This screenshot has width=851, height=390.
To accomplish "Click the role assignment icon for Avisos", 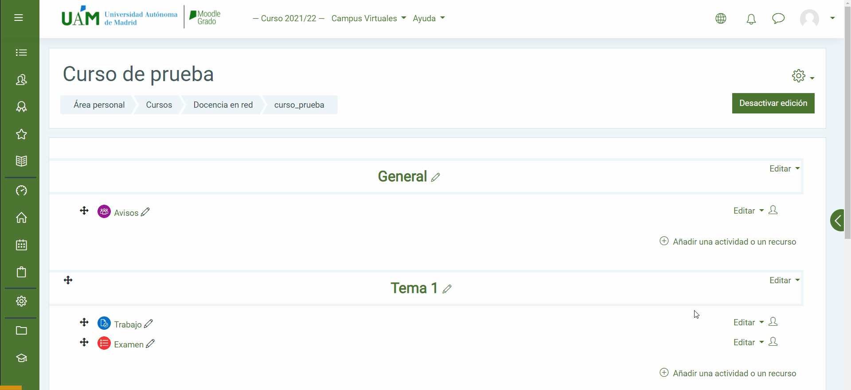I will 773,210.
